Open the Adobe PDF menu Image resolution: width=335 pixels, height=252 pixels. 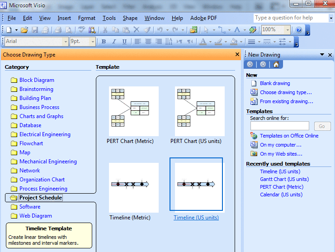203,18
